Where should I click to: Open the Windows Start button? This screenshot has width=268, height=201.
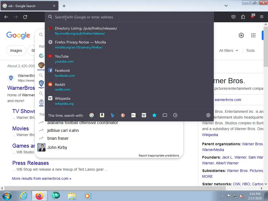tap(7, 196)
